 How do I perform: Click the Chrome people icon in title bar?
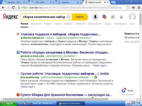click(122, 1)
